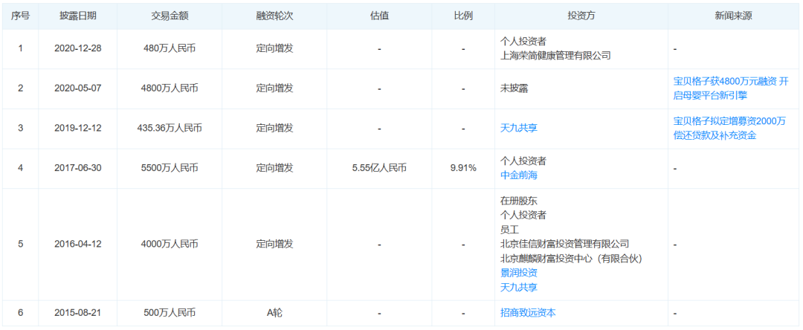This screenshot has height=330, width=803.
Task: Click the 融资轮次 column header
Action: tap(275, 16)
